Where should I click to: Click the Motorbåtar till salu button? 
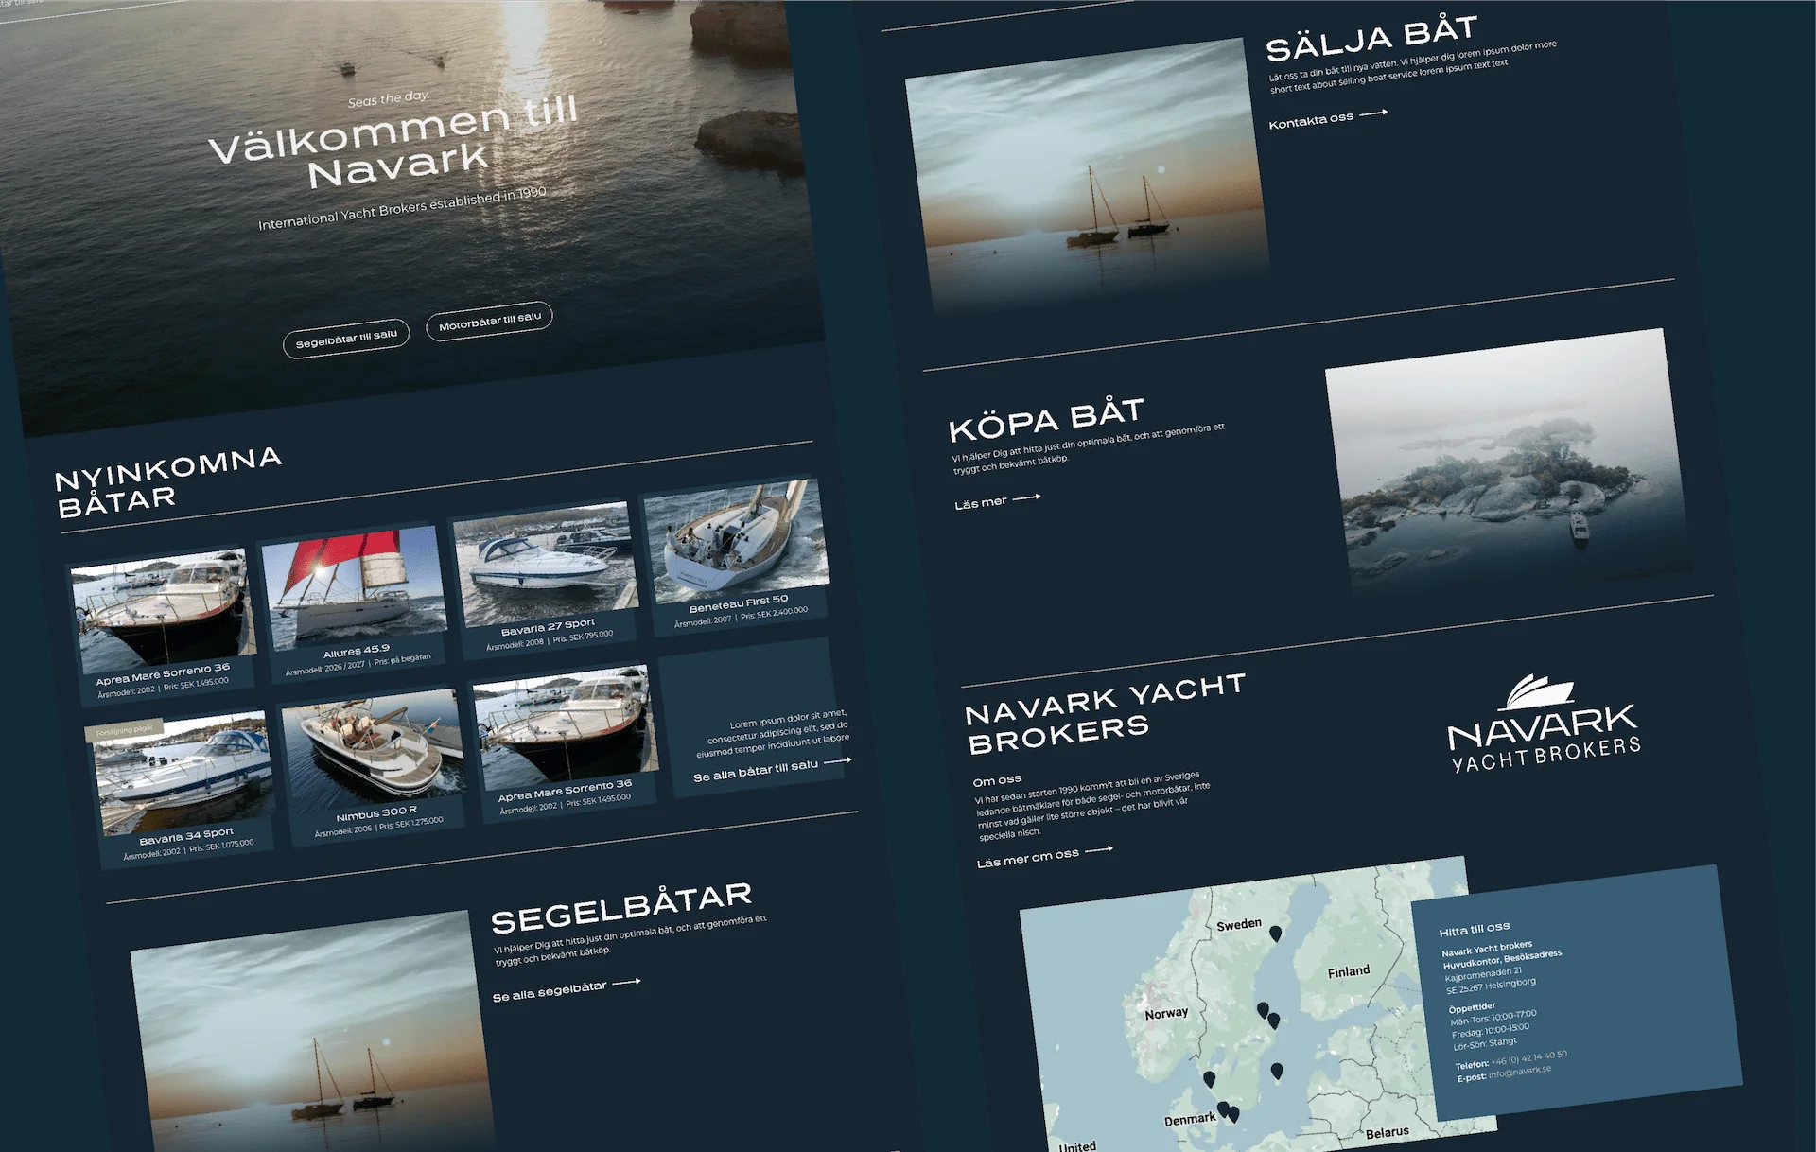[x=489, y=322]
